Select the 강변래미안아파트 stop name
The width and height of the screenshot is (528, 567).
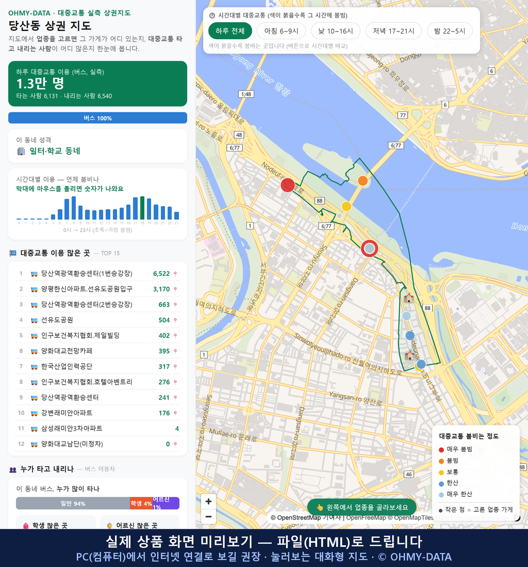coord(67,413)
